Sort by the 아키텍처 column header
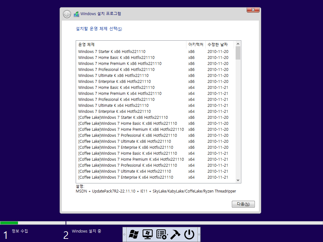 pyautogui.click(x=196, y=44)
